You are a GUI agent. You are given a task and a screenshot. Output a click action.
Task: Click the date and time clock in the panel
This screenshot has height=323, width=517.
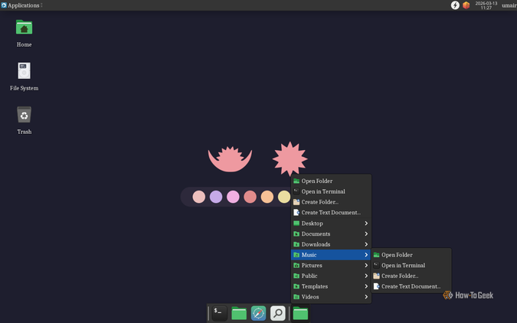coord(486,5)
